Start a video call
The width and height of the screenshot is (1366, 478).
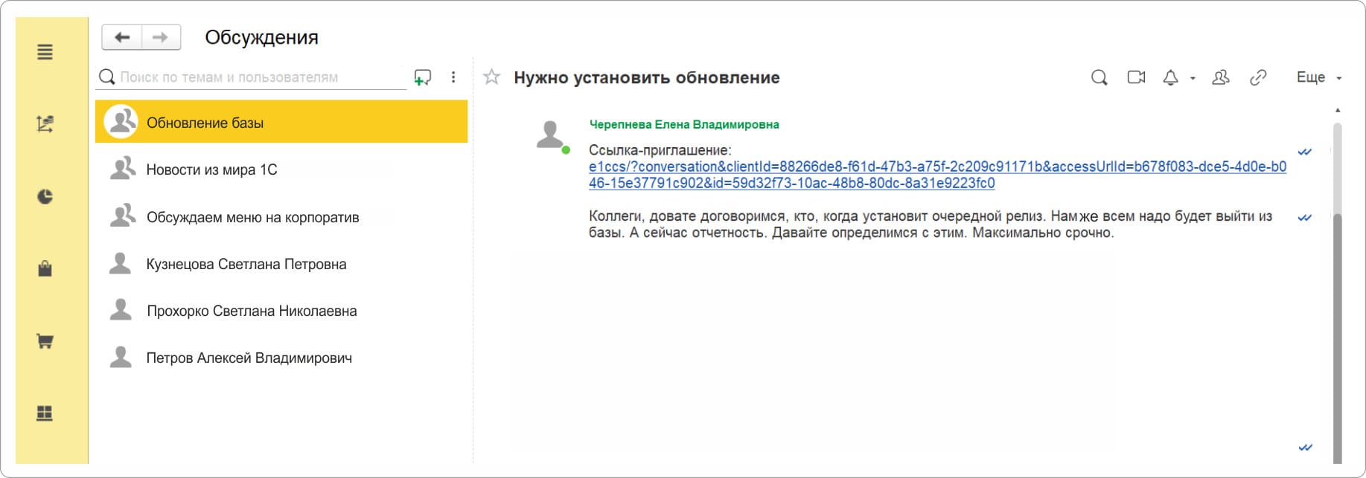click(1136, 77)
